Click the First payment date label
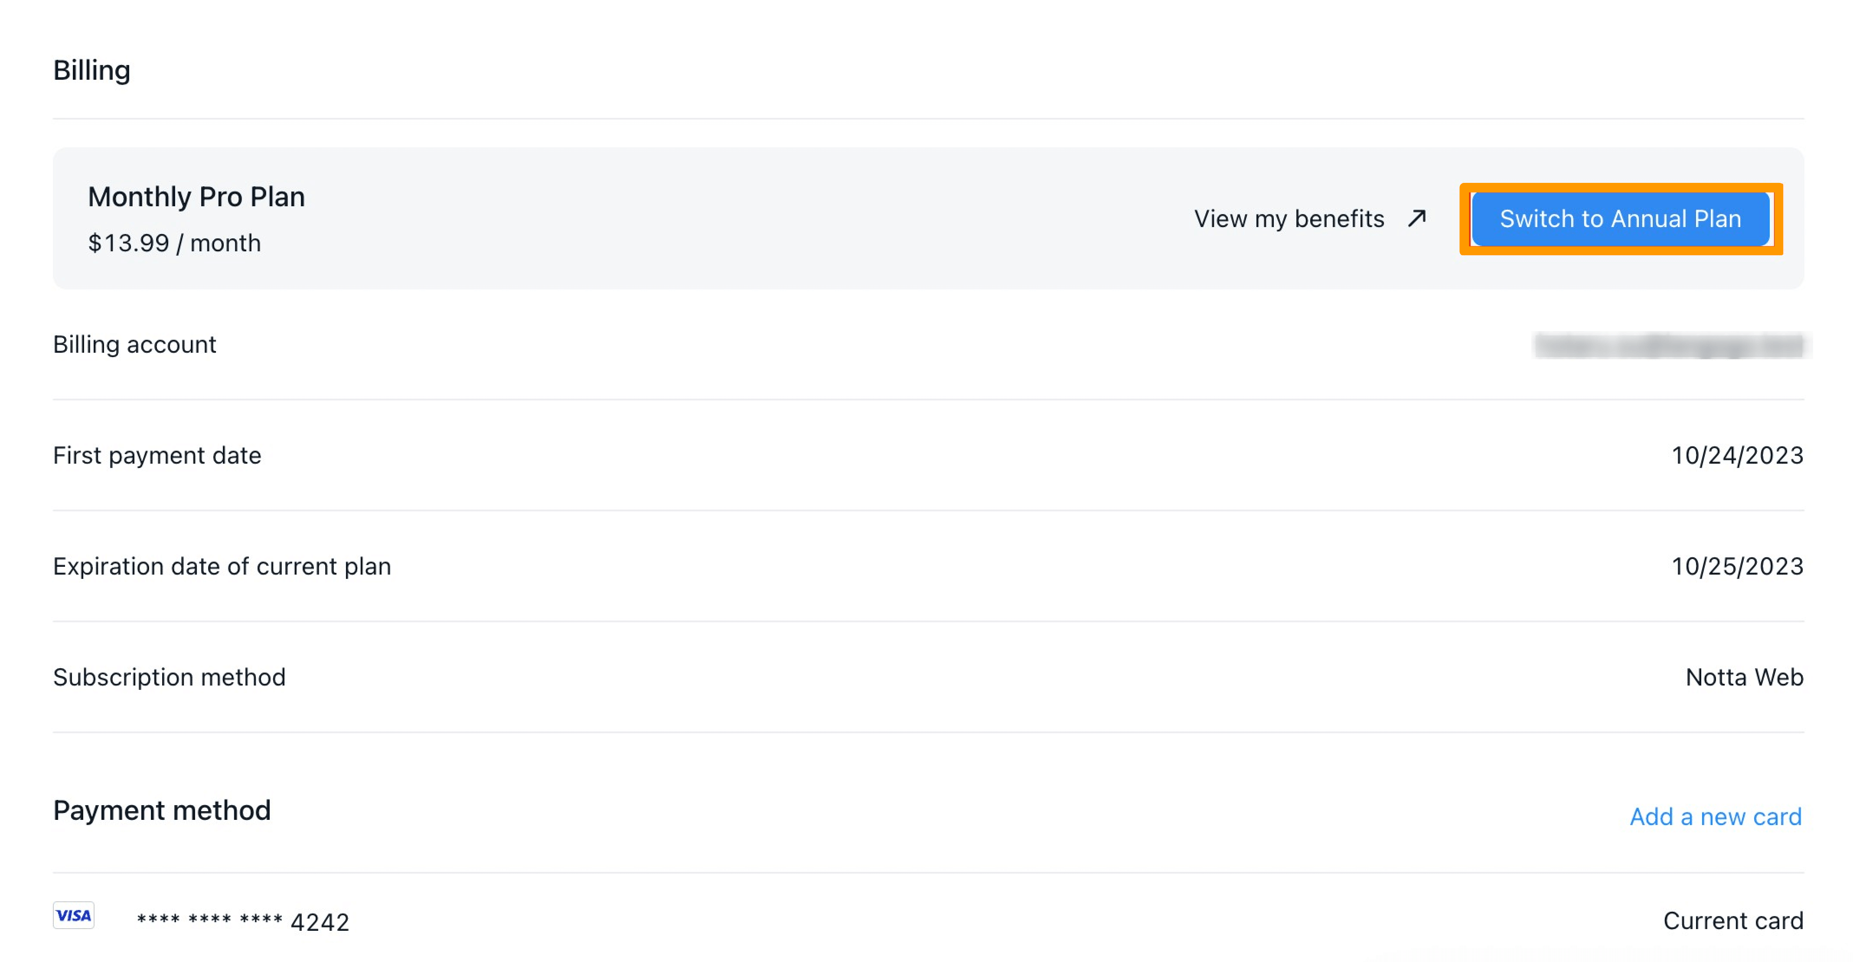The width and height of the screenshot is (1853, 962). [x=157, y=455]
